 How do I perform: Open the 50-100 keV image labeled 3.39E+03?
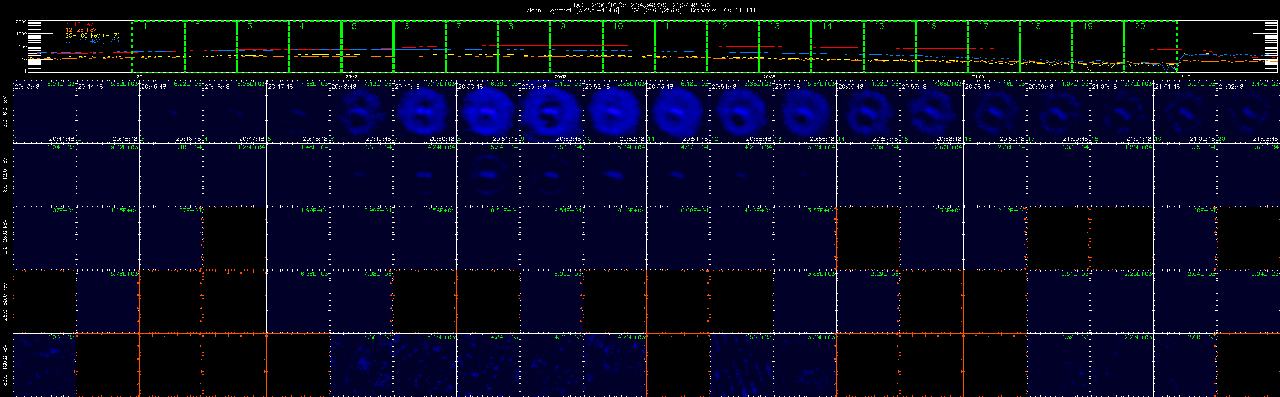(x=805, y=365)
